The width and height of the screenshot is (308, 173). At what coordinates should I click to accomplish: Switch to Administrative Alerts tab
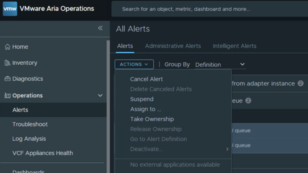[173, 46]
